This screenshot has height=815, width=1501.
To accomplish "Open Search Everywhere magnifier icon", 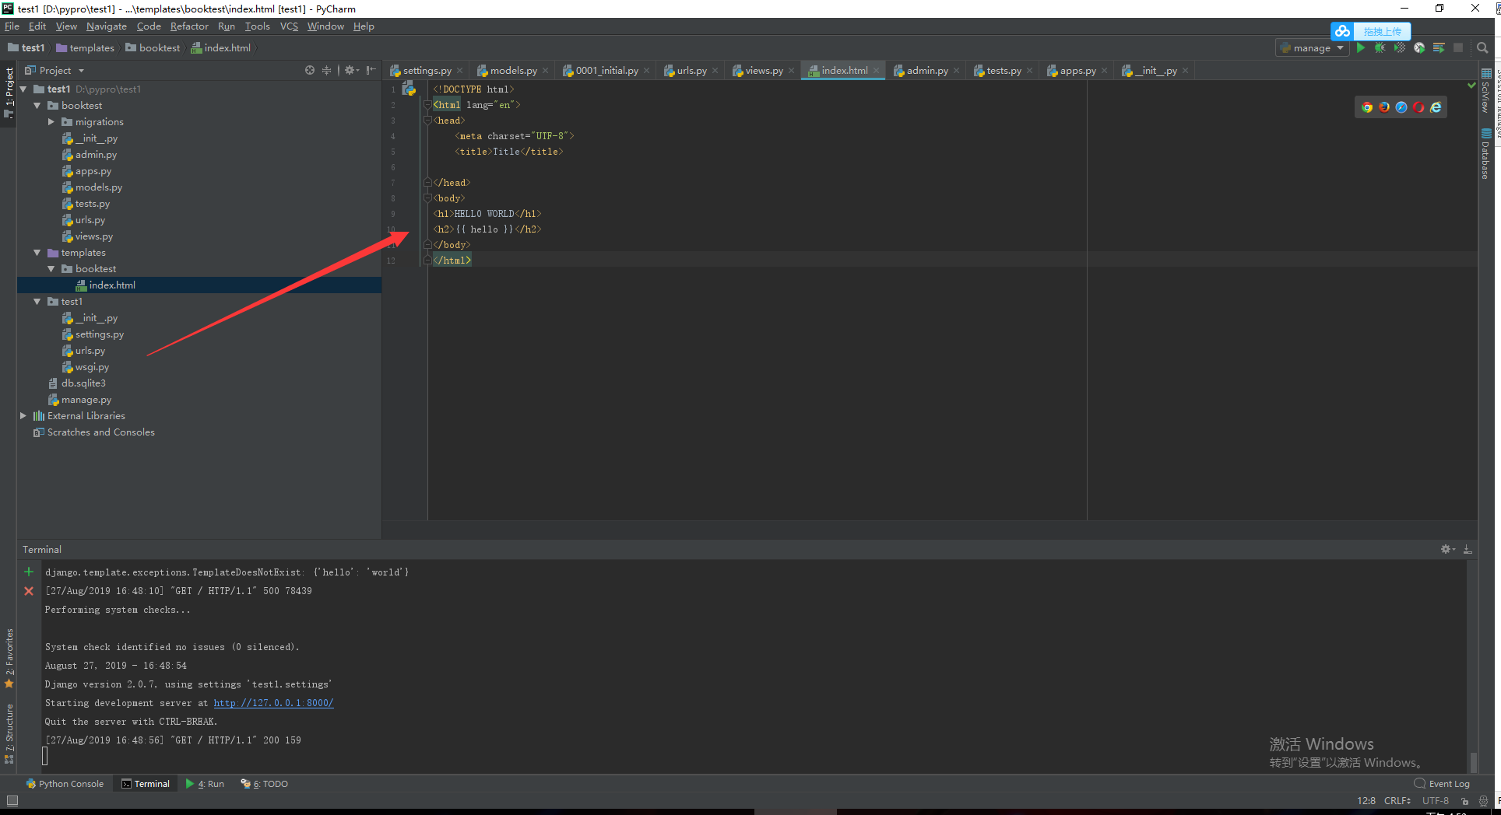I will click(x=1482, y=47).
